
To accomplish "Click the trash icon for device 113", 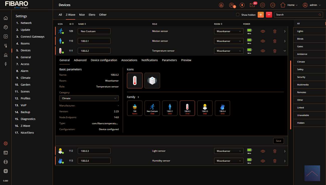I will point(275,161).
